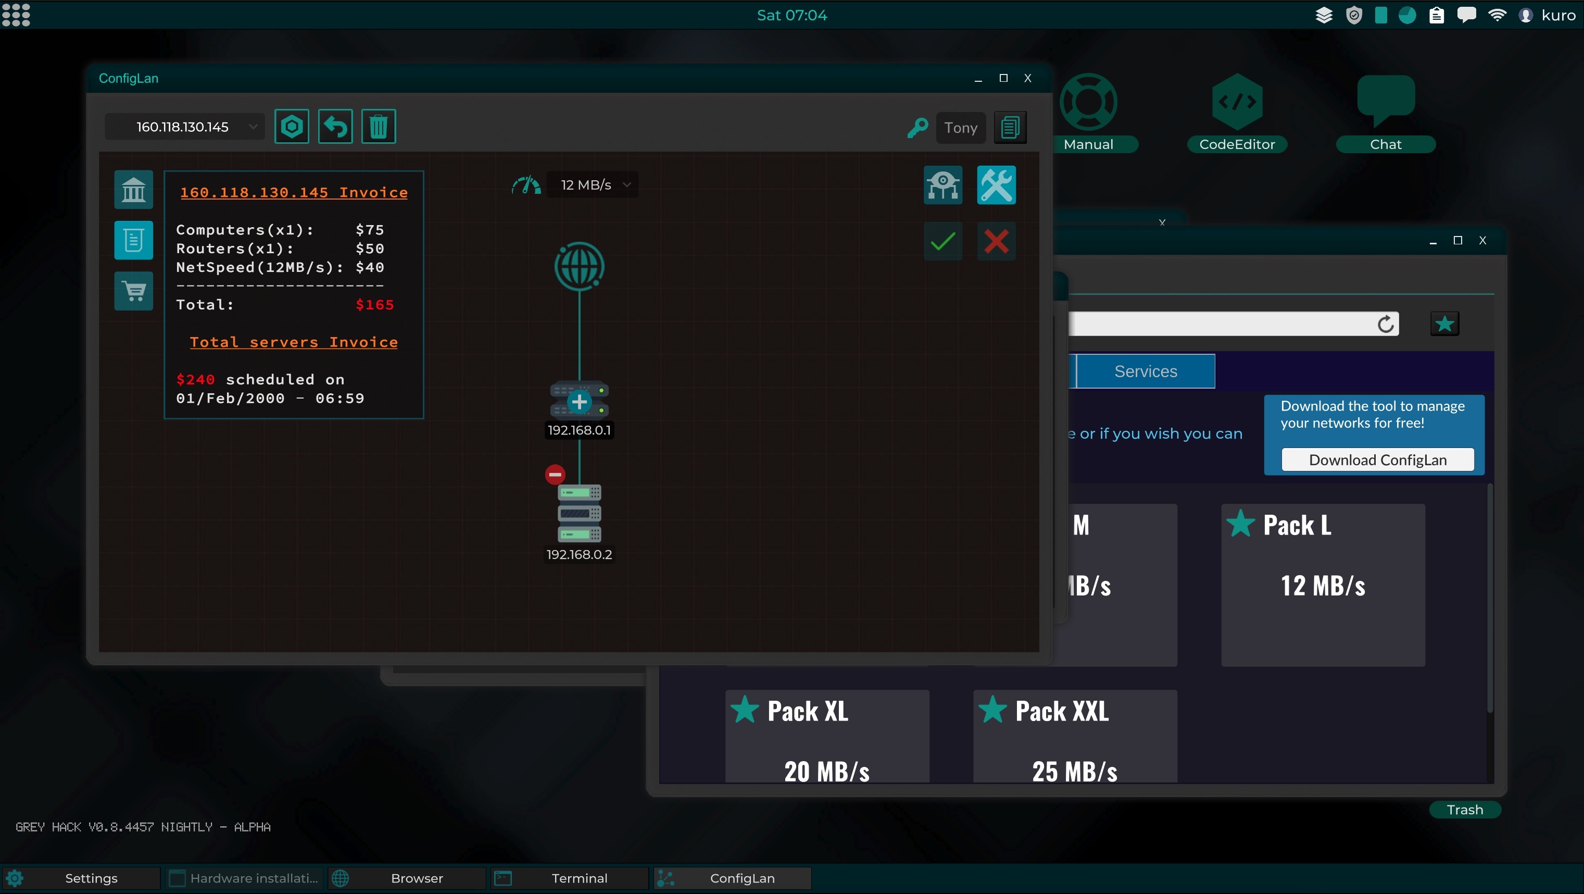Click the red X cancel/reject button

[x=996, y=242]
